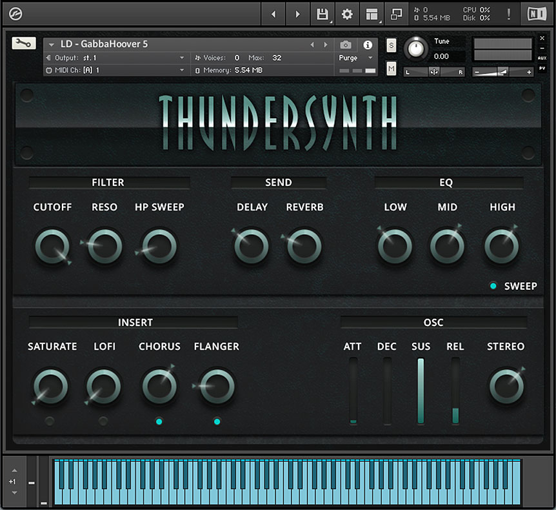Go to the previous instrument preset arrow
Screen dimensions: 556x510
312,45
